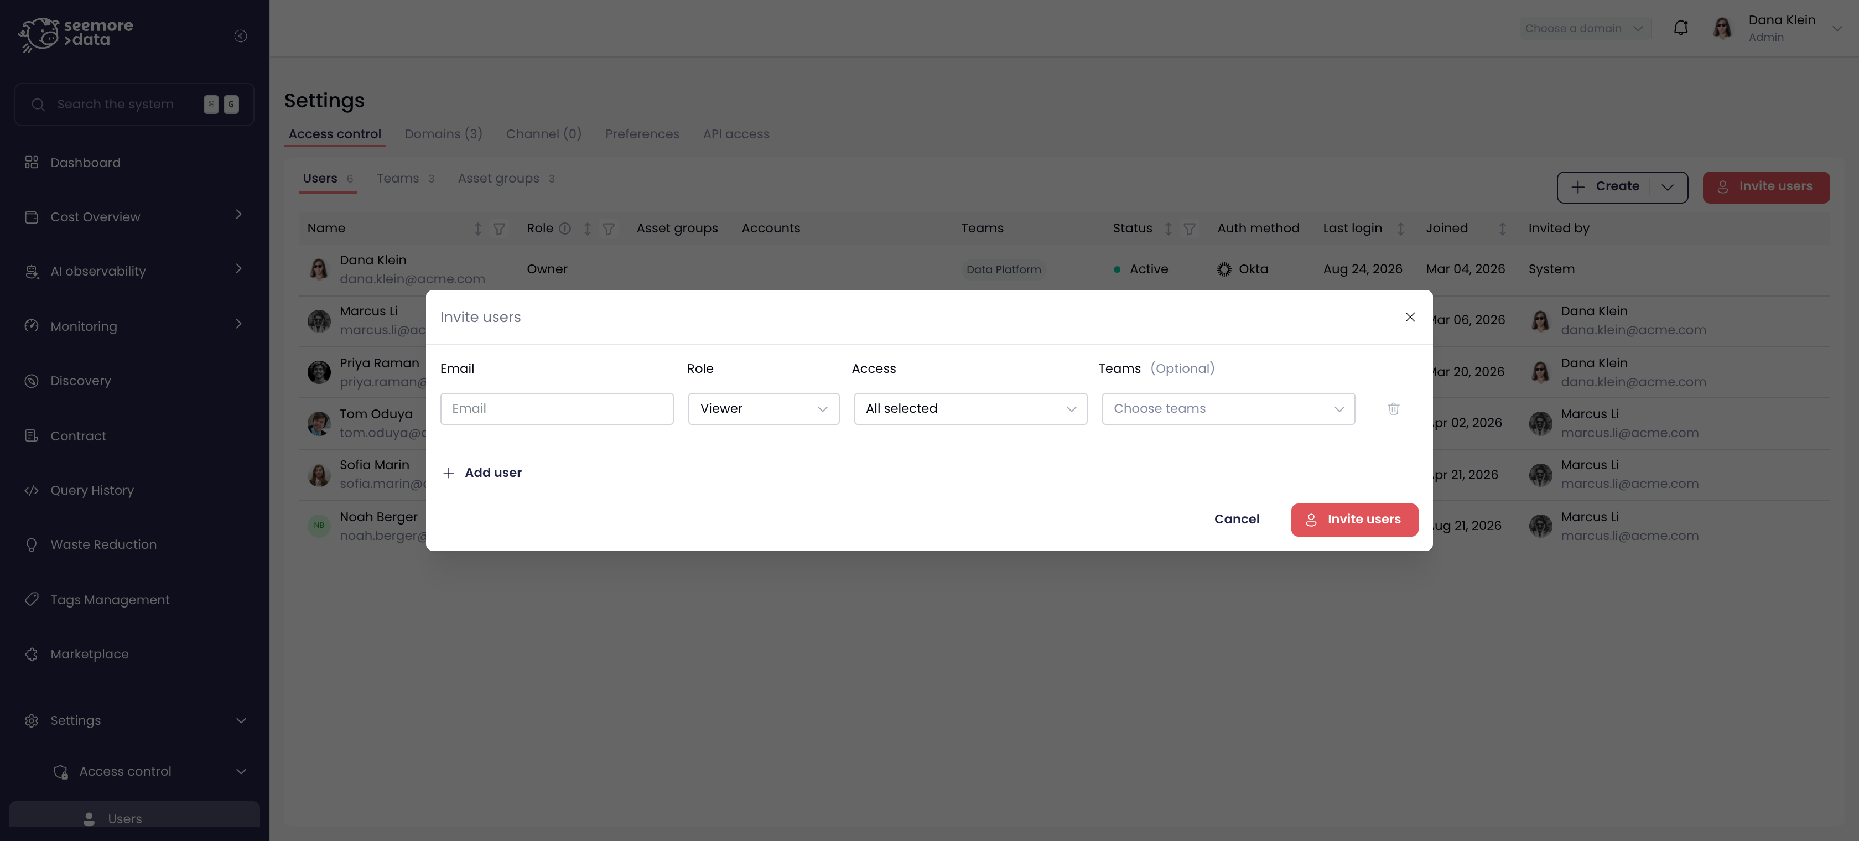Filter the Name column
This screenshot has height=841, width=1859.
498,228
